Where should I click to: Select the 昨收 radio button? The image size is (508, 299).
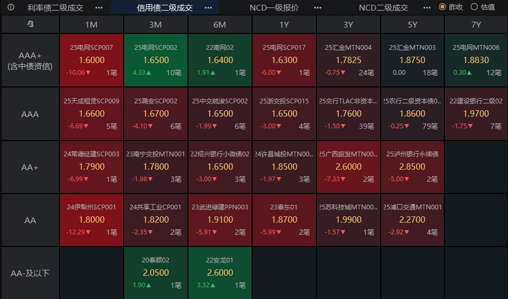(442, 7)
